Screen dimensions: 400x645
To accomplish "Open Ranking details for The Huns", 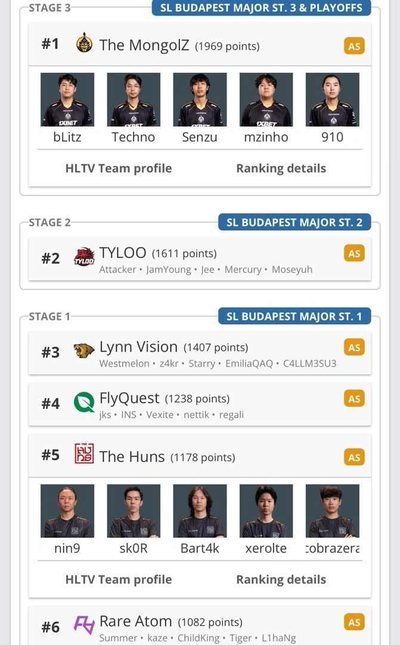I will pyautogui.click(x=281, y=579).
